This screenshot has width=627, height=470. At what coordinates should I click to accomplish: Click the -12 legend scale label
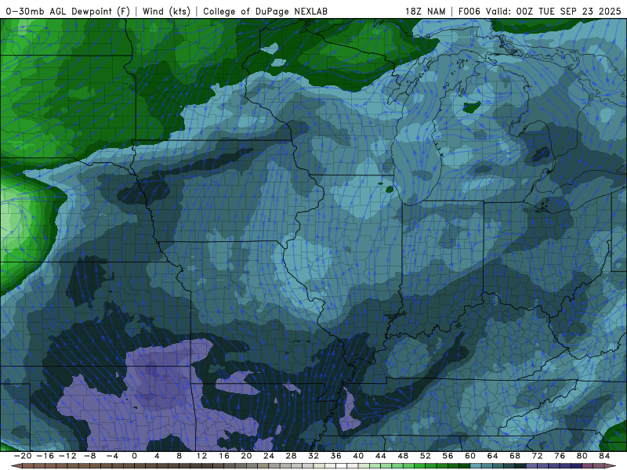pyautogui.click(x=67, y=456)
